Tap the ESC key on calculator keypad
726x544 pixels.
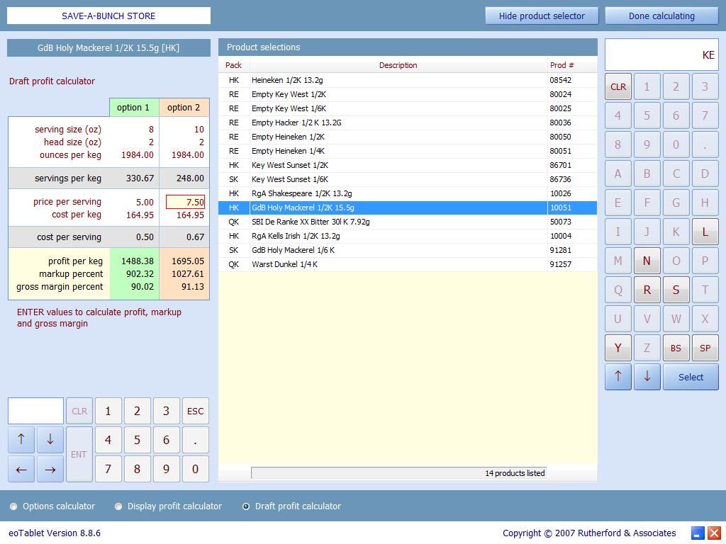tap(195, 411)
